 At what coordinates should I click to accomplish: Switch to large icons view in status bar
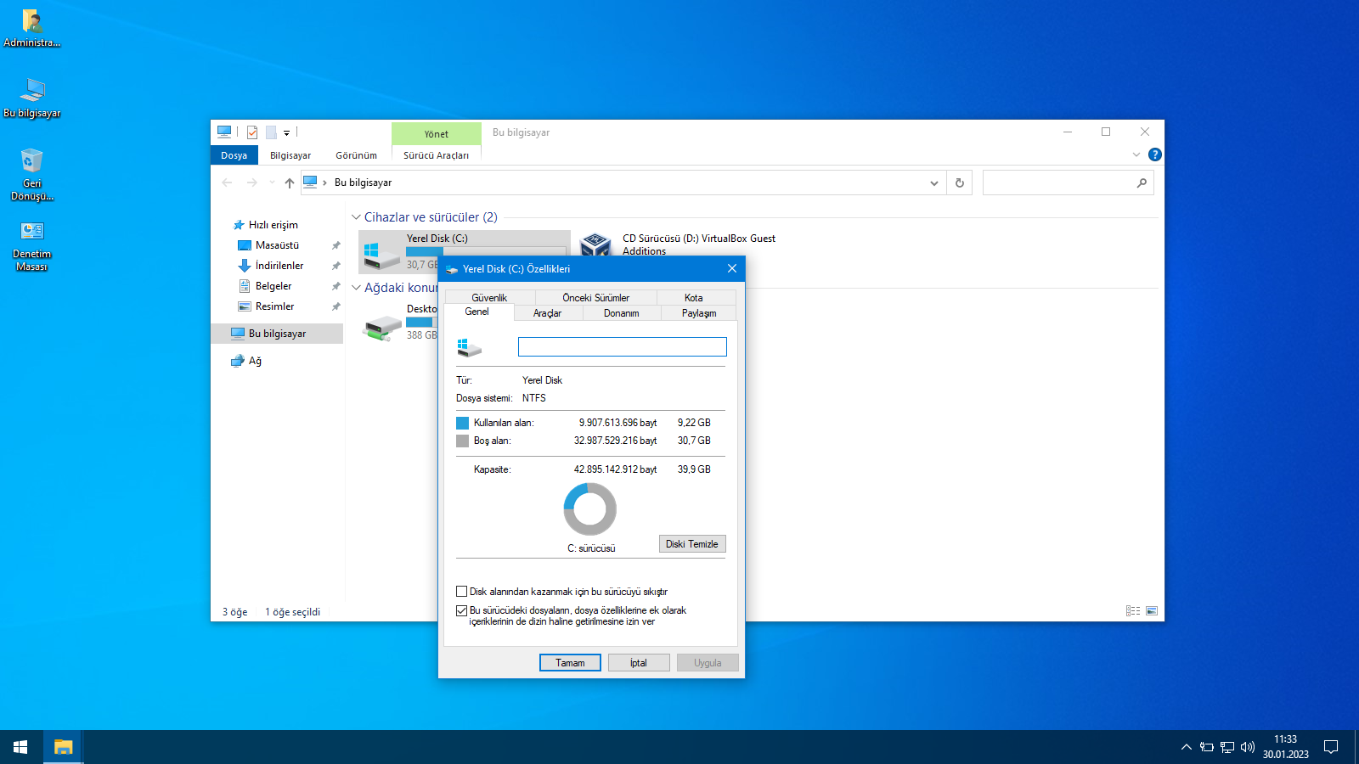1152,611
